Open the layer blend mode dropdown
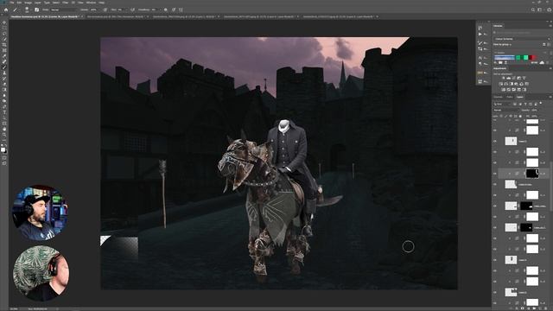This screenshot has height=311, width=553. click(506, 110)
